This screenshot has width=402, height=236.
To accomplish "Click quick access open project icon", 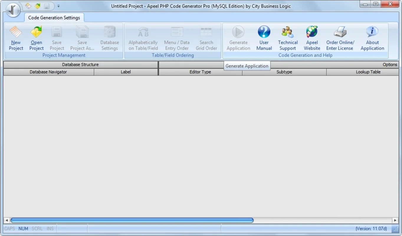I will pos(37,6).
